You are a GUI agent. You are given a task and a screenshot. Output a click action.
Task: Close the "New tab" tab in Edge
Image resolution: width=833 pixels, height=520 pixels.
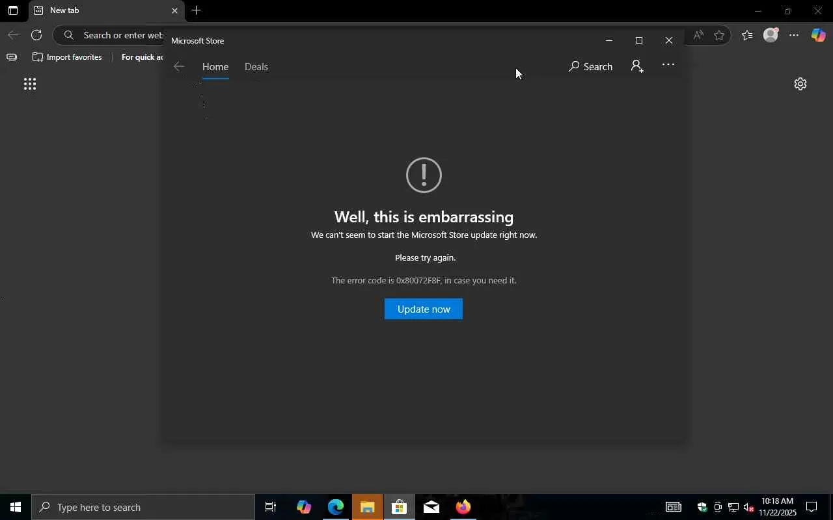point(174,10)
